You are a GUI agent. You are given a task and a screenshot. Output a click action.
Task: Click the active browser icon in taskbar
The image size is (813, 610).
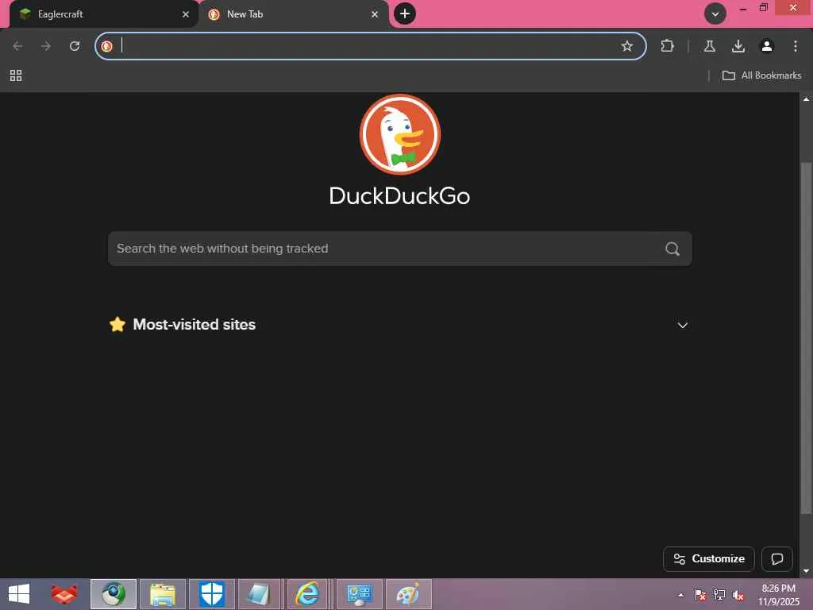click(x=114, y=594)
